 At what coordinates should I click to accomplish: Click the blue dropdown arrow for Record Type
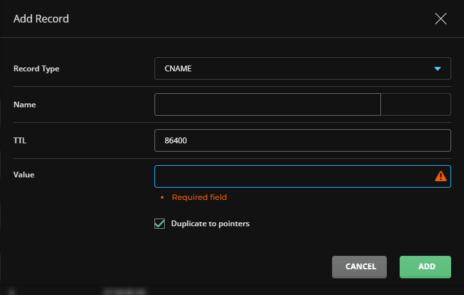coord(438,69)
